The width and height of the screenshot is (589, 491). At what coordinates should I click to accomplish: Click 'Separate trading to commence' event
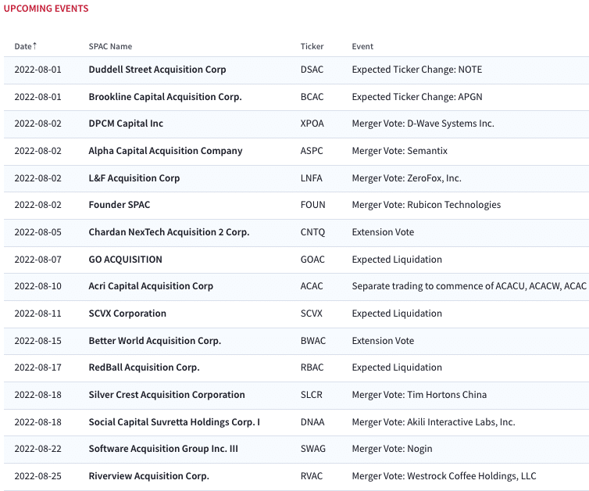[469, 286]
